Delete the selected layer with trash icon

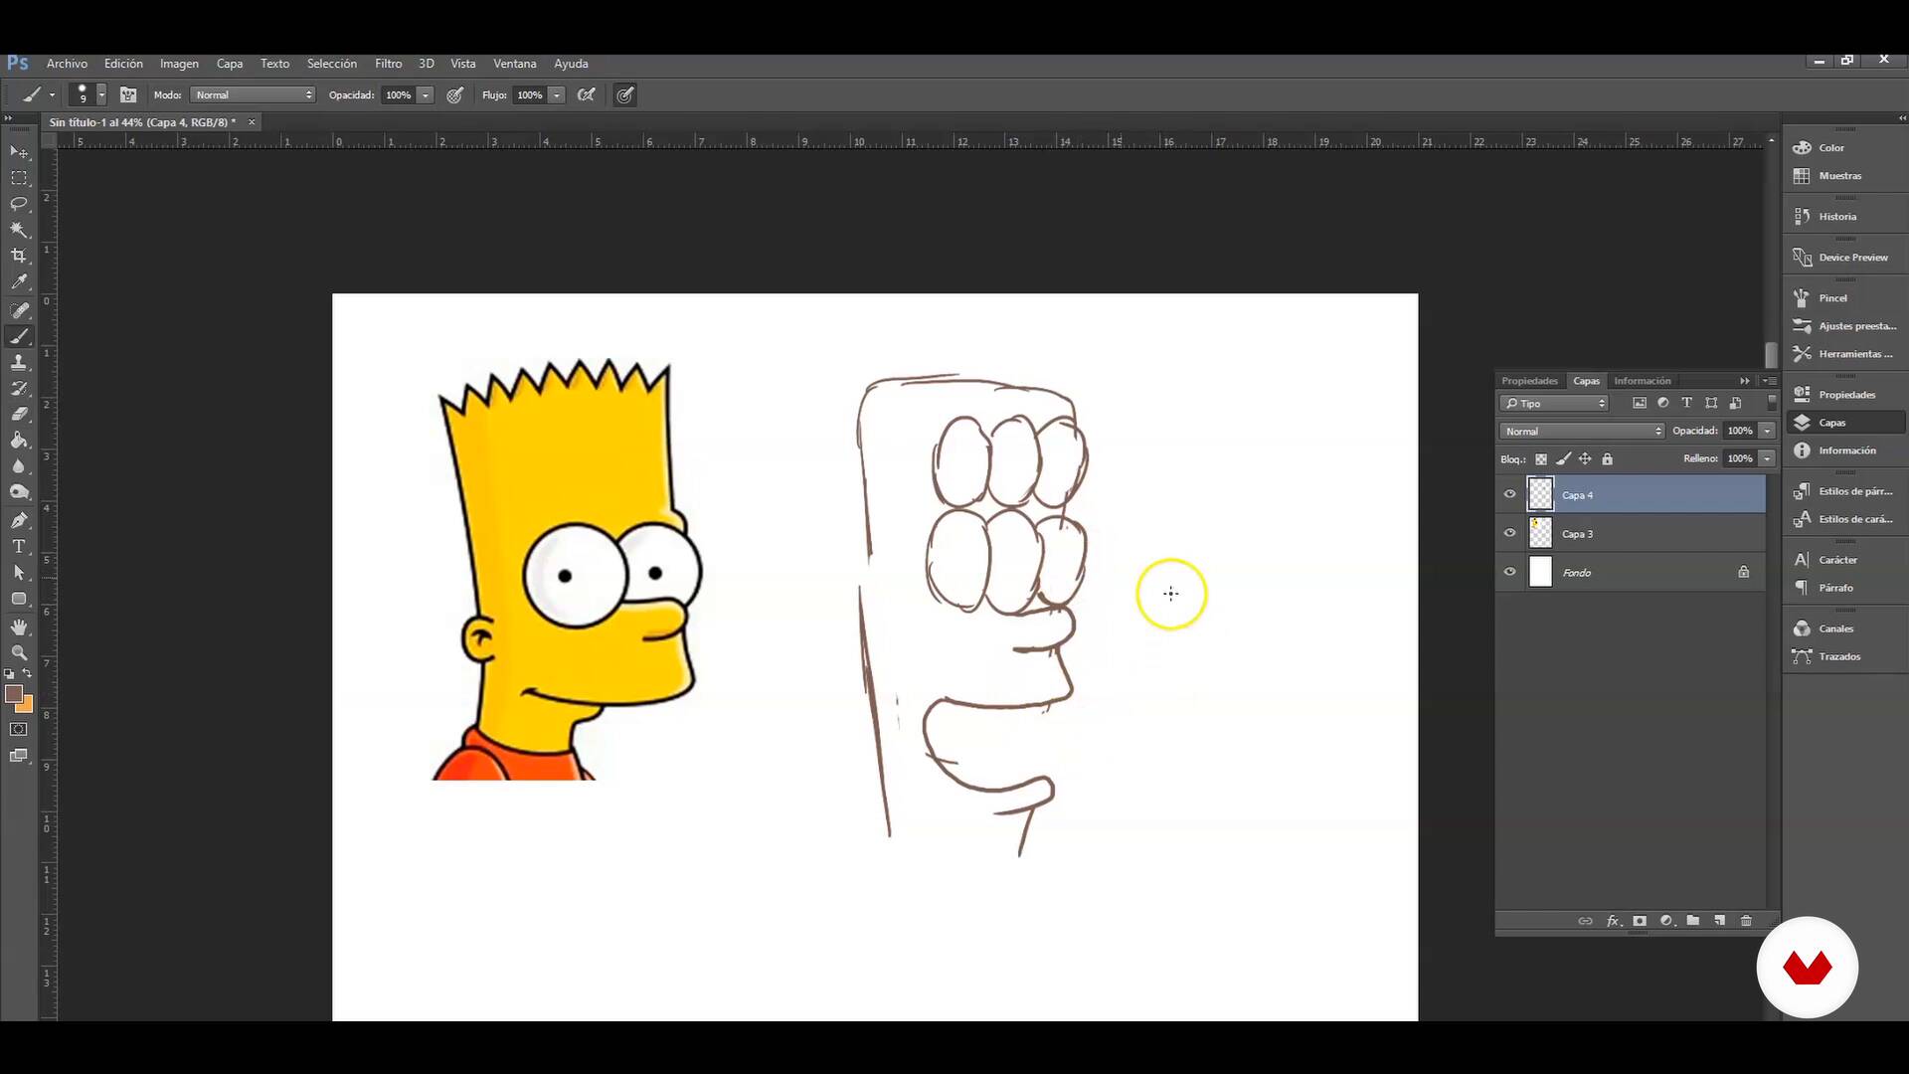pyautogui.click(x=1746, y=921)
